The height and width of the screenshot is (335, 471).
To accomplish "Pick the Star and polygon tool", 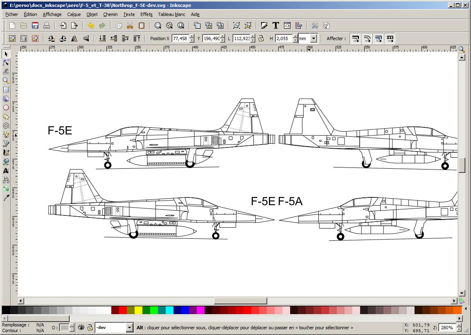I will (6, 117).
